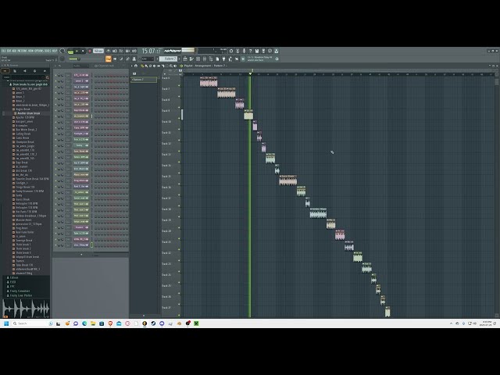Collapse the Drum breaks folder in browser
The height and width of the screenshot is (375, 500).
[30, 84]
